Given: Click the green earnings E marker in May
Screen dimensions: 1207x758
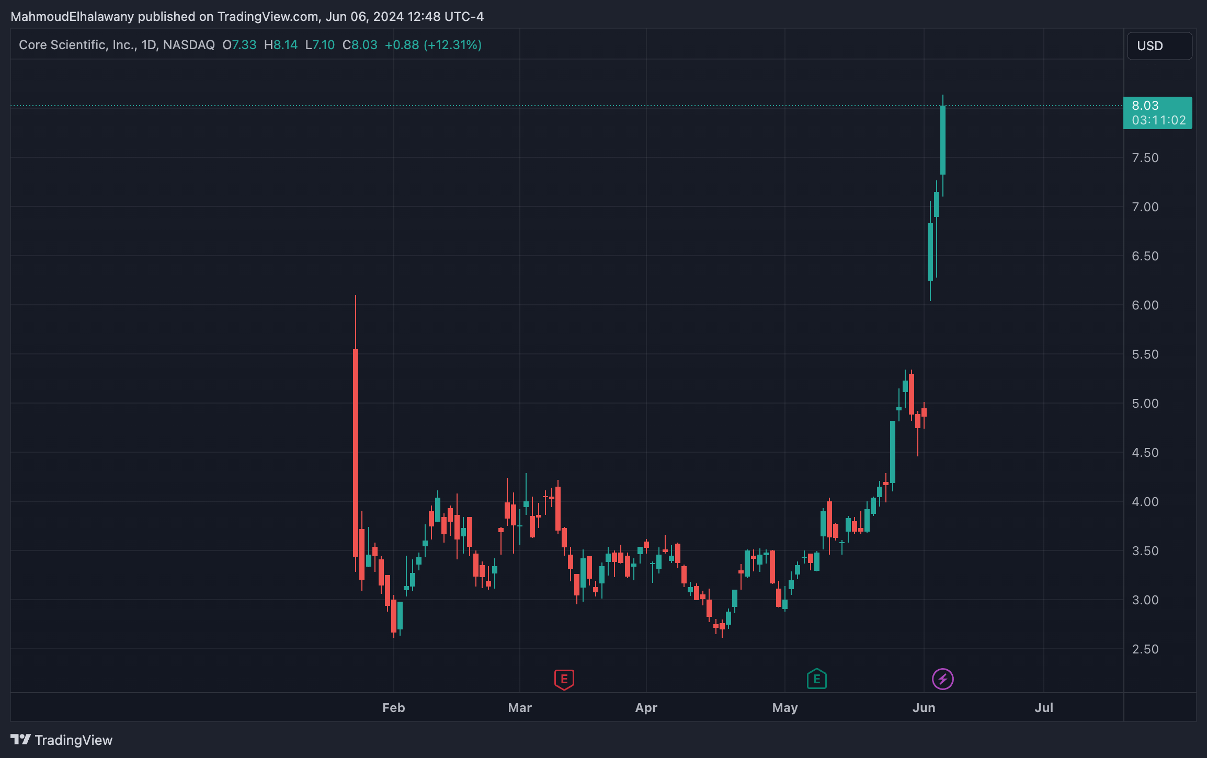Looking at the screenshot, I should click(x=816, y=679).
